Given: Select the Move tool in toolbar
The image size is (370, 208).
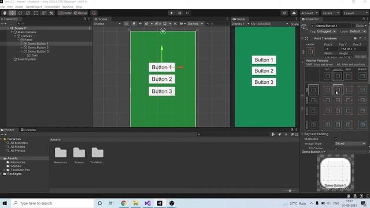Looking at the screenshot, I should coord(12,13).
